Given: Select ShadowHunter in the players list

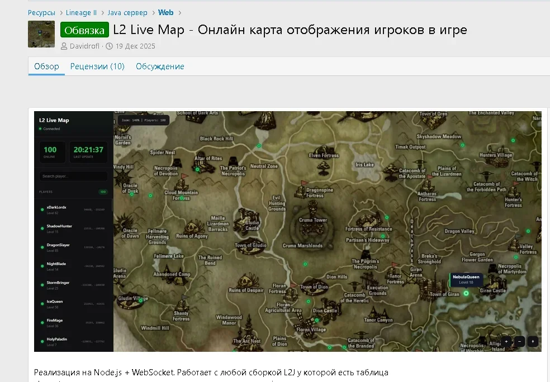Looking at the screenshot, I should (73, 228).
